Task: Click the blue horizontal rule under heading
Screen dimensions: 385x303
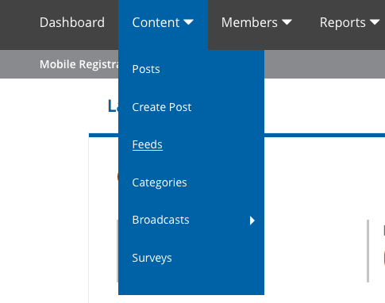Action: tap(325, 136)
